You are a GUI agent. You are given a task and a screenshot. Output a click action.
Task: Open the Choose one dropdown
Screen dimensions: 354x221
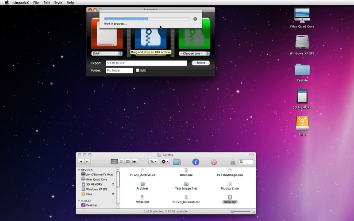(x=194, y=53)
